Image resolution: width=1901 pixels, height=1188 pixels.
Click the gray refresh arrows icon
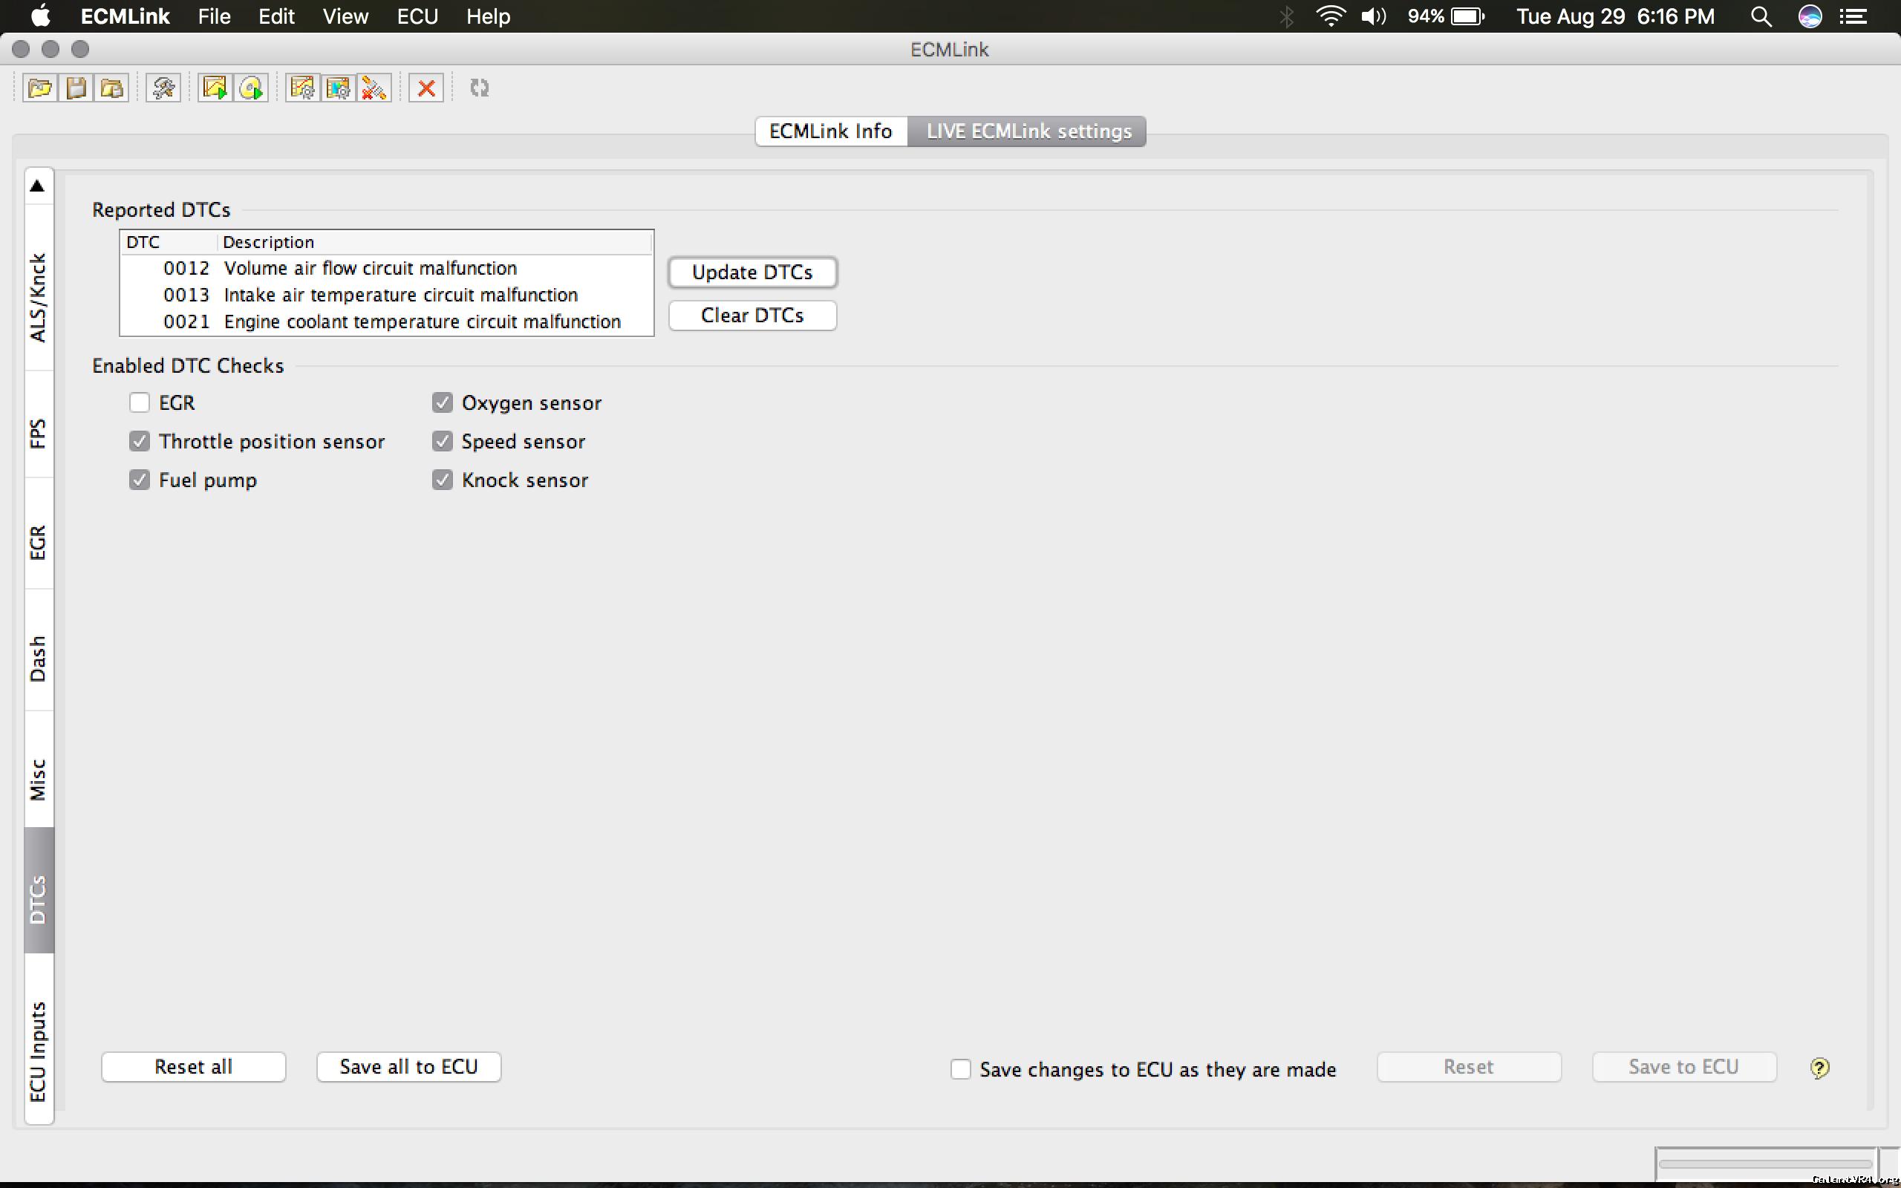click(479, 88)
